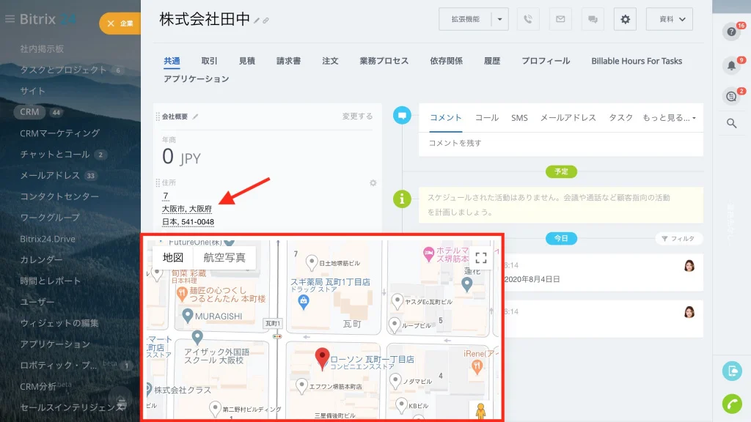Expand the もっと見る dropdown
This screenshot has height=422, width=751.
[x=669, y=118]
